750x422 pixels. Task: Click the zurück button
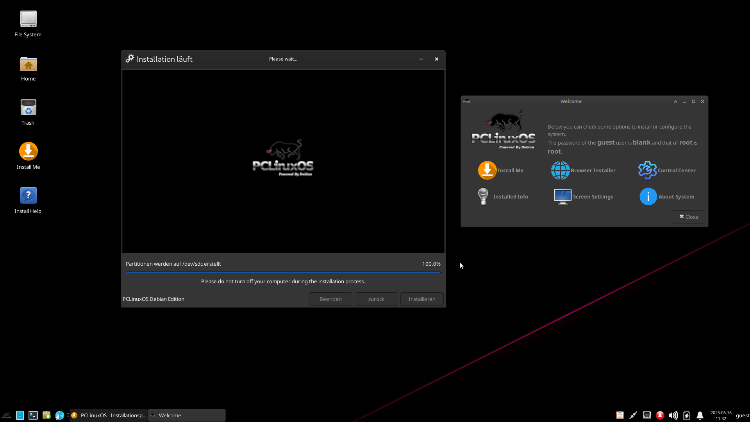tap(376, 299)
